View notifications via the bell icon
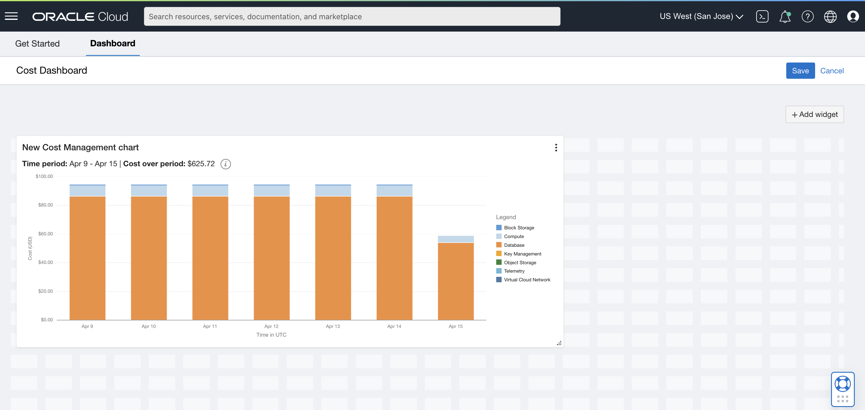Viewport: 865px width, 410px height. 785,16
